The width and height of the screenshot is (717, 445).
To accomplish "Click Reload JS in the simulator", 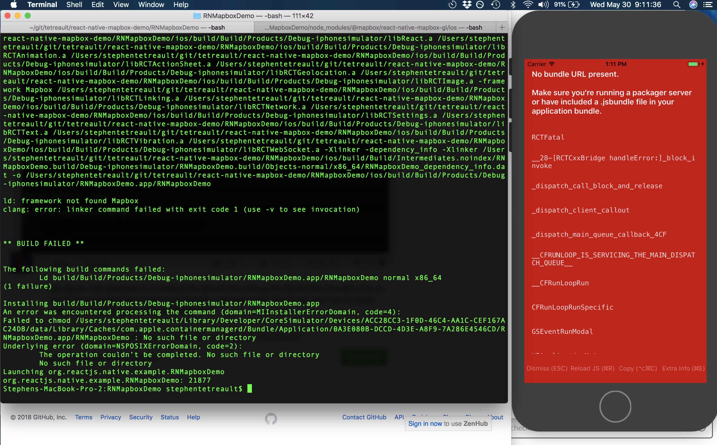I will (592, 368).
